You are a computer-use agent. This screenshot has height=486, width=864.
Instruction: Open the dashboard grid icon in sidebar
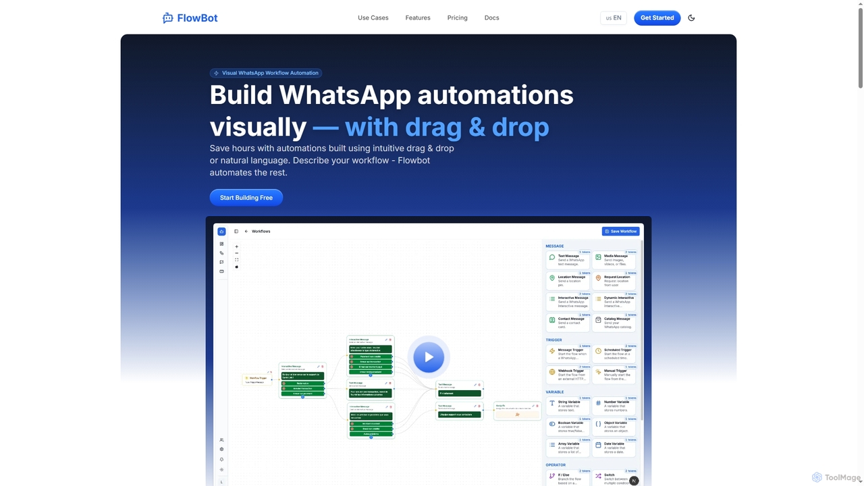[x=221, y=244]
